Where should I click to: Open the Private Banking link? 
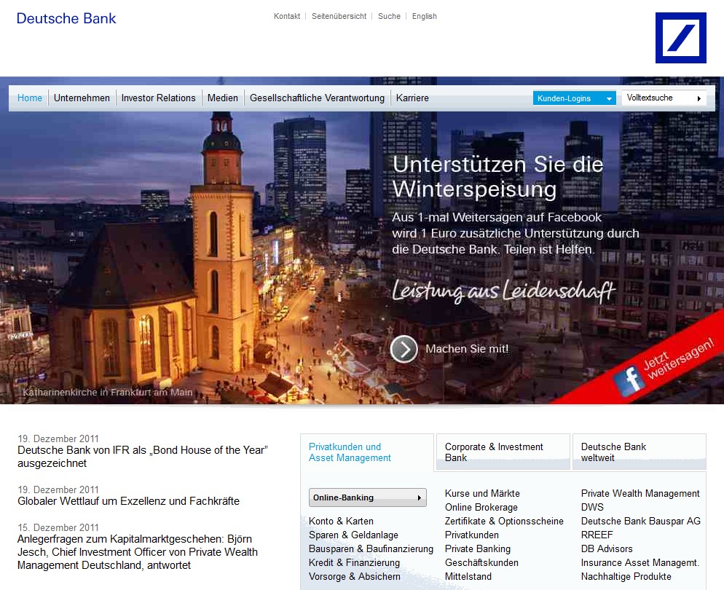pyautogui.click(x=478, y=549)
